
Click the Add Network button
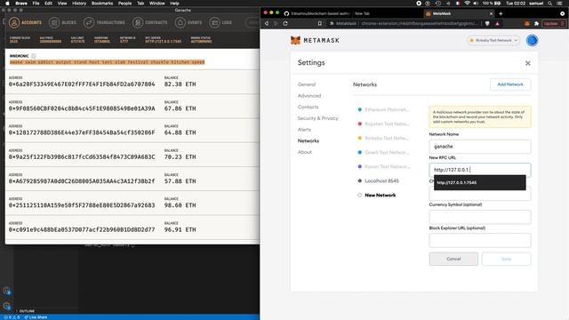510,84
